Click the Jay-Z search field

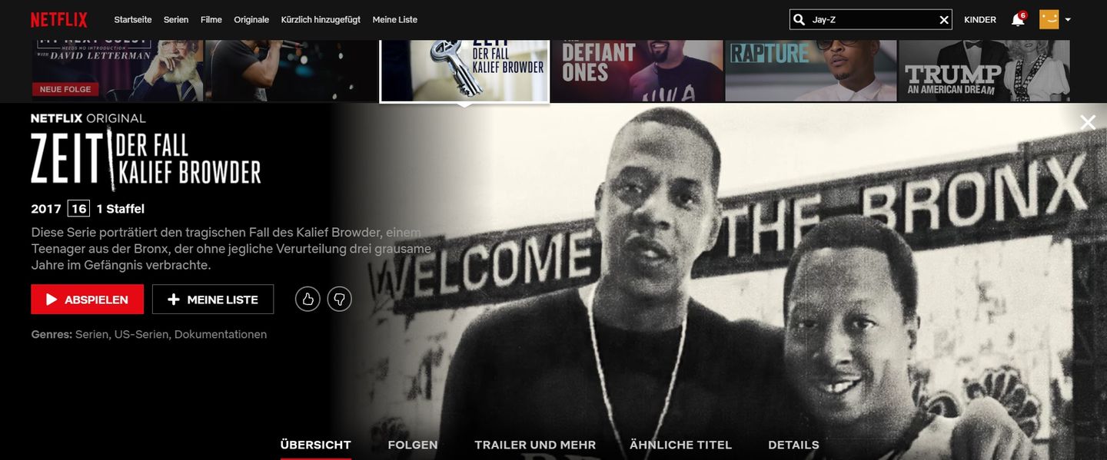[x=871, y=20]
